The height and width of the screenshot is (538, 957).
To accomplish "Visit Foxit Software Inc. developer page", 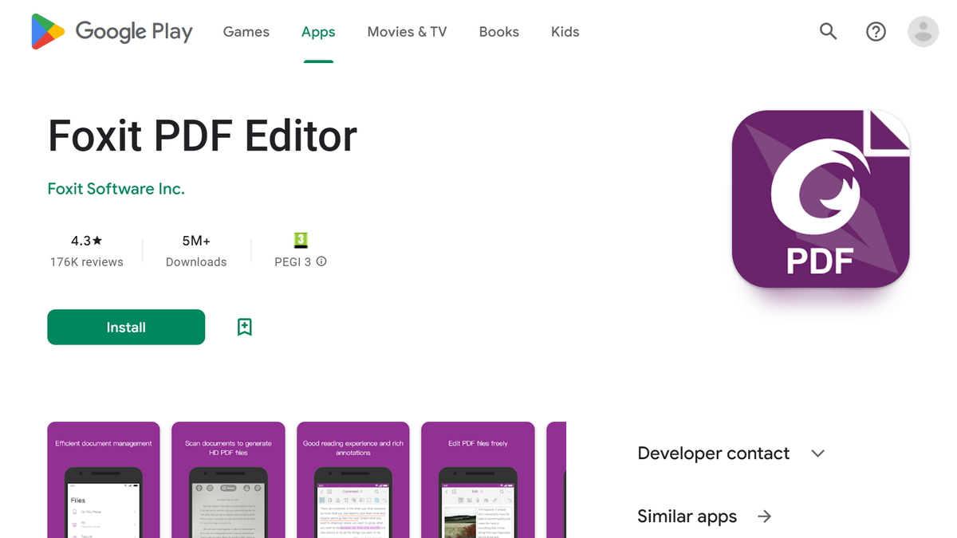I will tap(116, 189).
